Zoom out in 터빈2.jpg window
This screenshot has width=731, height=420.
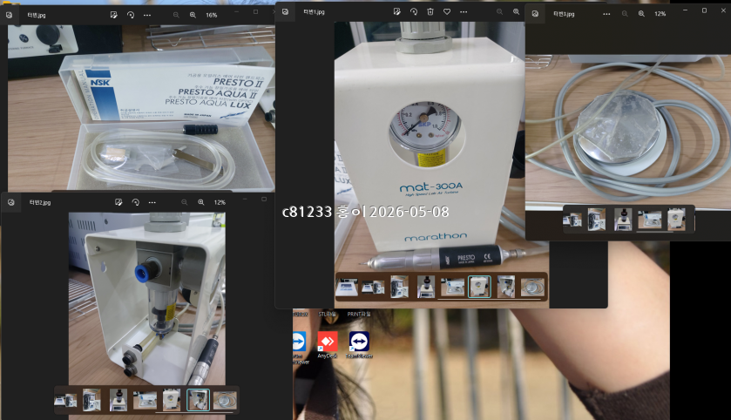[x=184, y=202]
